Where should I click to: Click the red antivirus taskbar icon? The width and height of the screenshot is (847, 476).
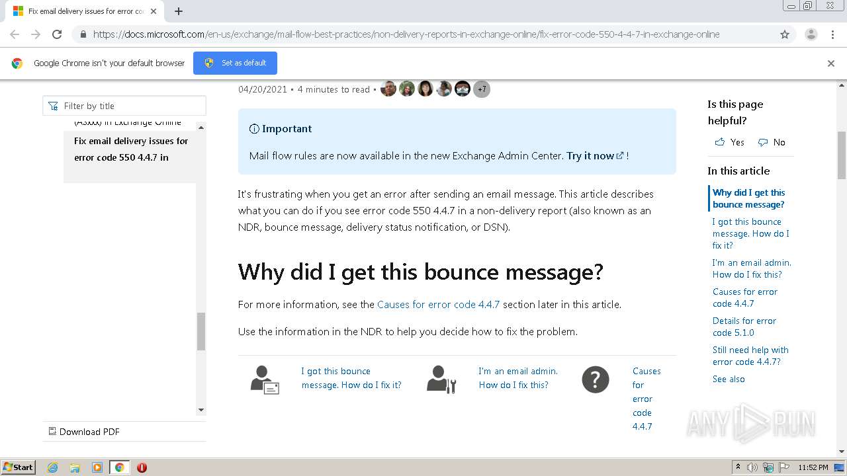point(142,467)
